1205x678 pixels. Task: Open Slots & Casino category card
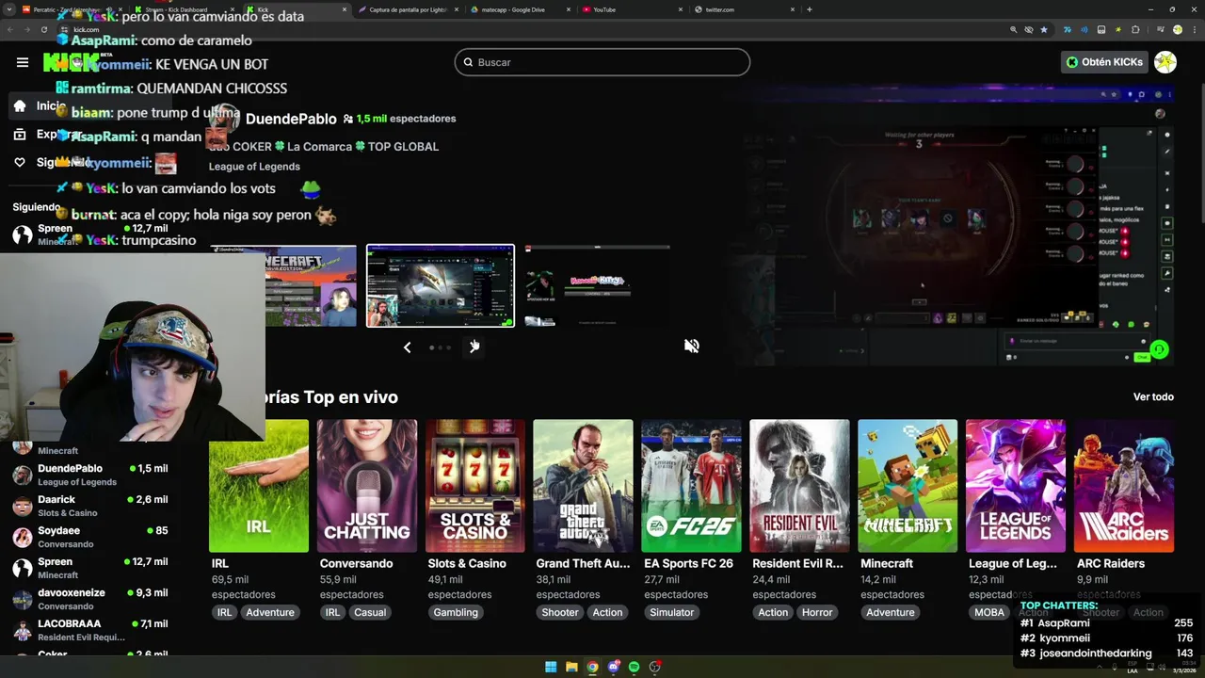point(475,486)
